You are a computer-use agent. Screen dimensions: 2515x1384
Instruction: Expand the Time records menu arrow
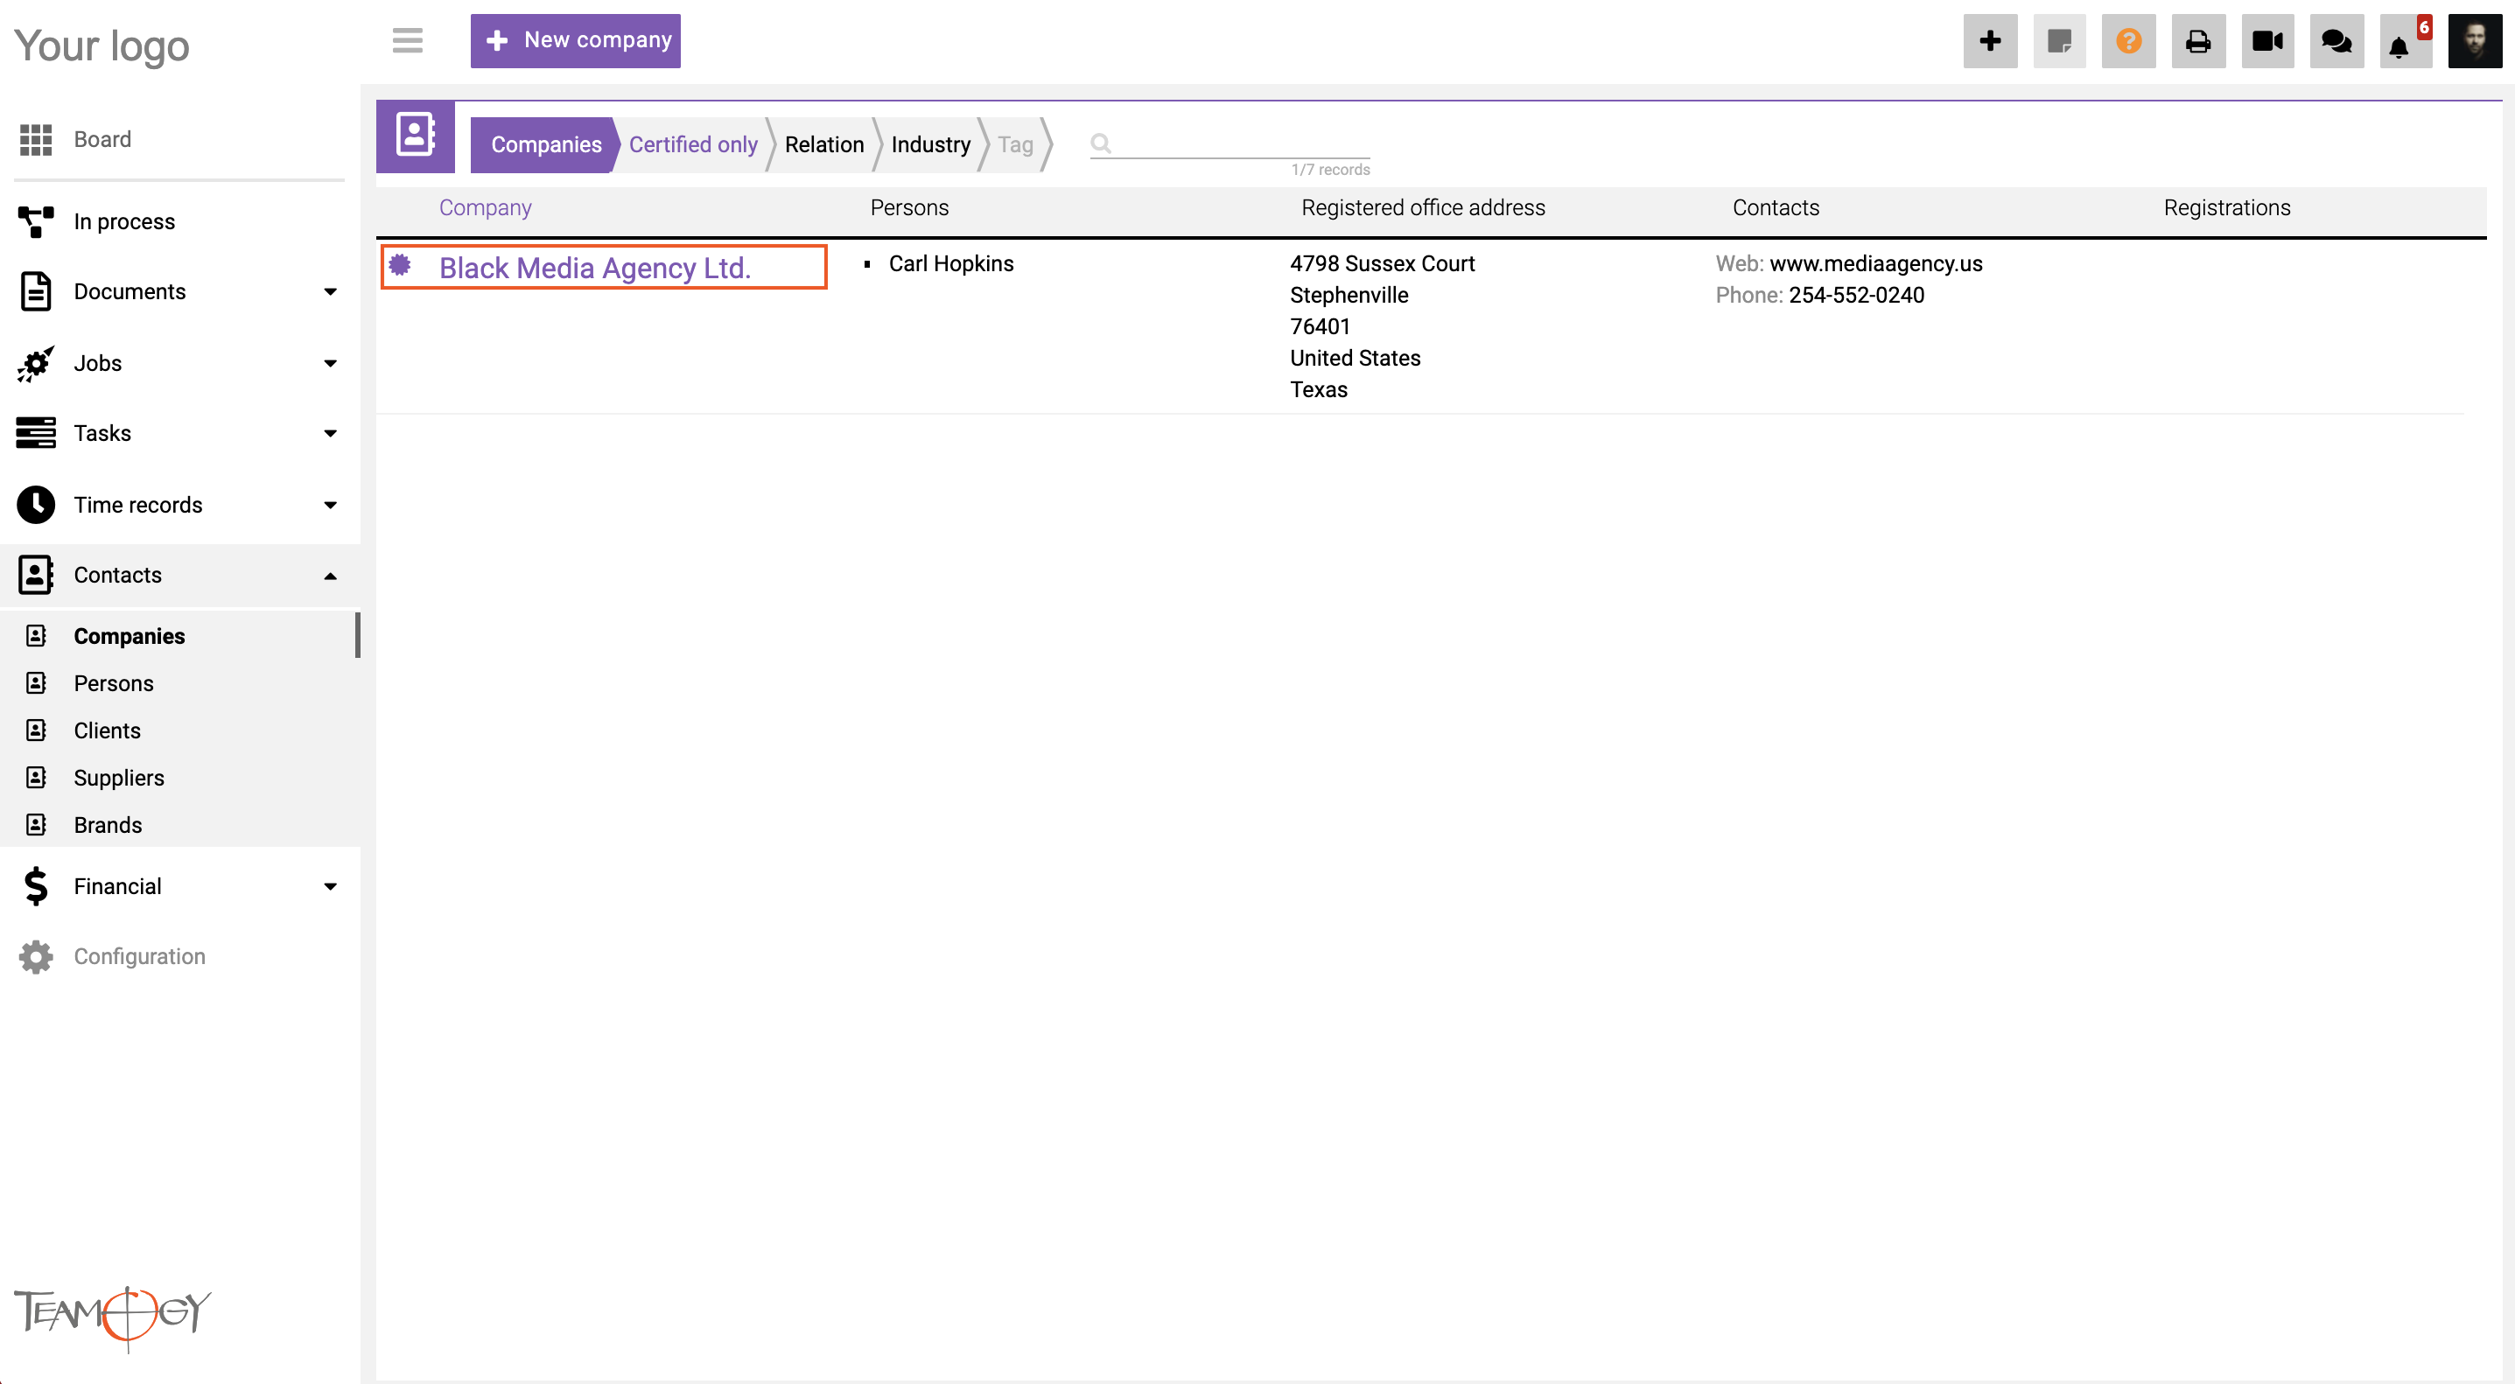point(330,505)
